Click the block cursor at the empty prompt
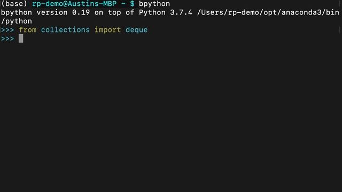Screen dimensions: 342x192 [x=21, y=38]
